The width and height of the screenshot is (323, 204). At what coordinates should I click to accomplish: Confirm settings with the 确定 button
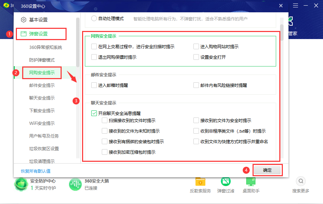[267, 170]
